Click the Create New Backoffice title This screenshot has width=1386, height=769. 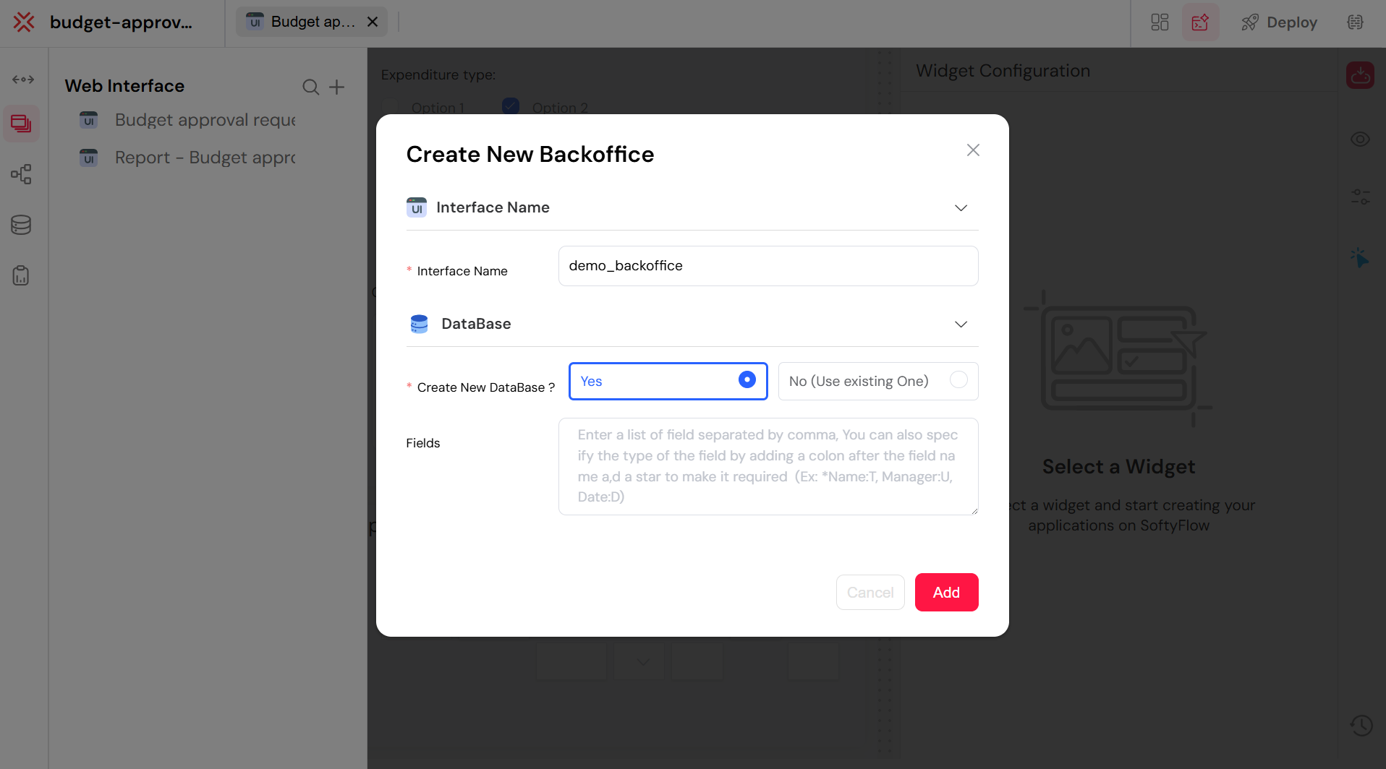530,154
